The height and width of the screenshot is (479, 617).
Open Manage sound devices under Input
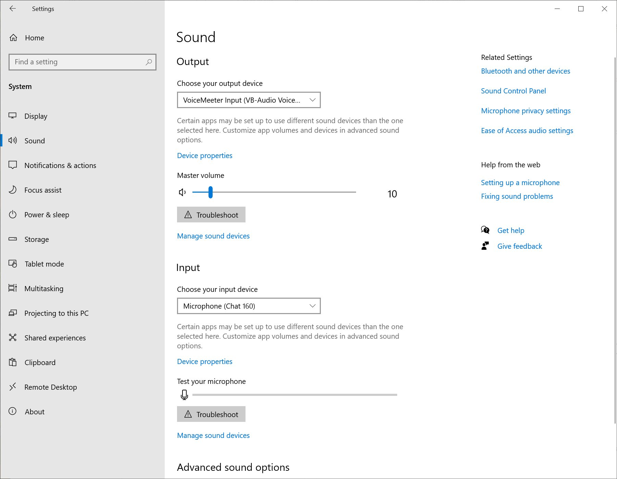click(213, 436)
